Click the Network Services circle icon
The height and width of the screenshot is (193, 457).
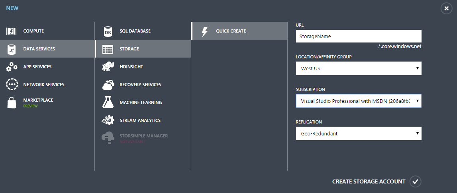pos(12,85)
